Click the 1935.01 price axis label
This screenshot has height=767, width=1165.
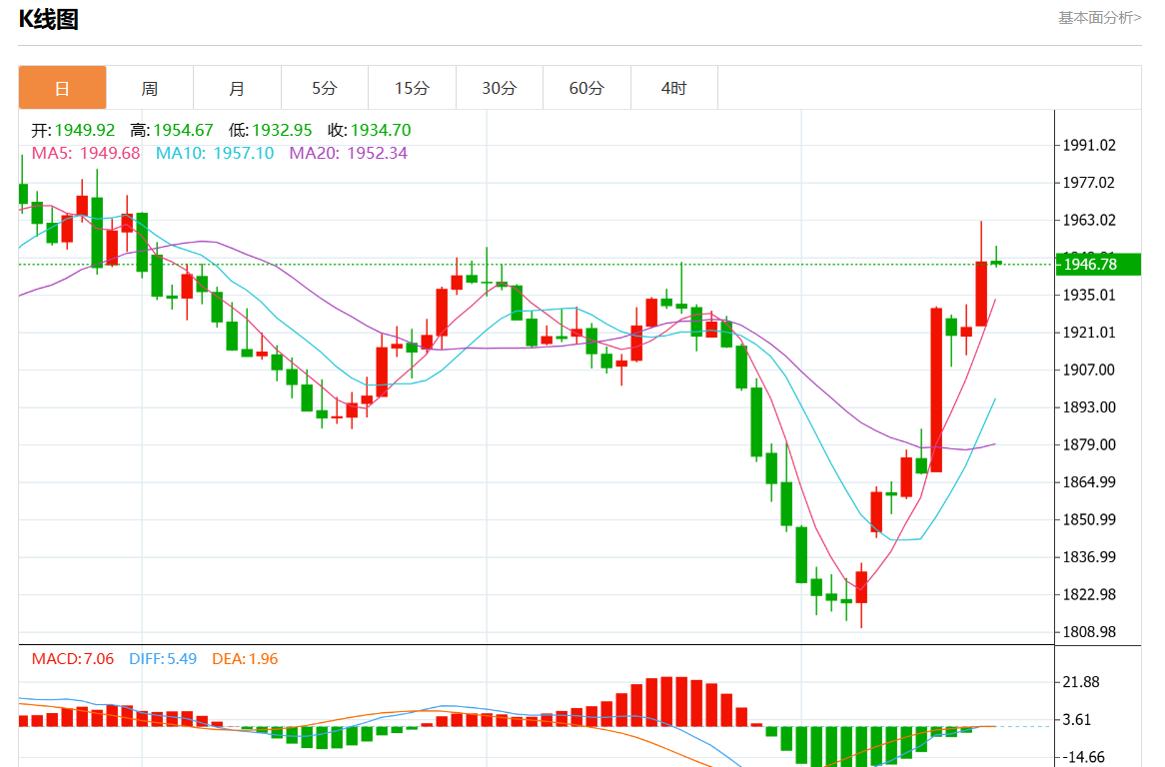point(1089,295)
